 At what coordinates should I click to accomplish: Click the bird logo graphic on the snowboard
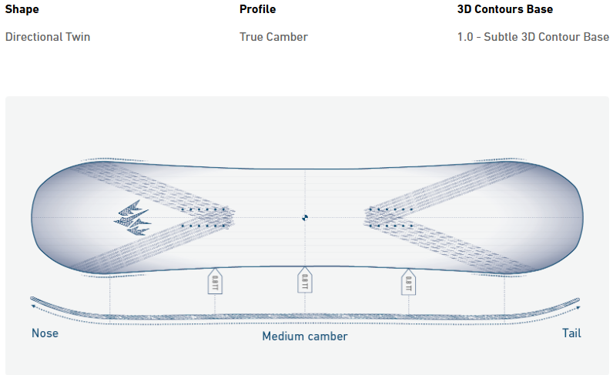click(x=132, y=218)
